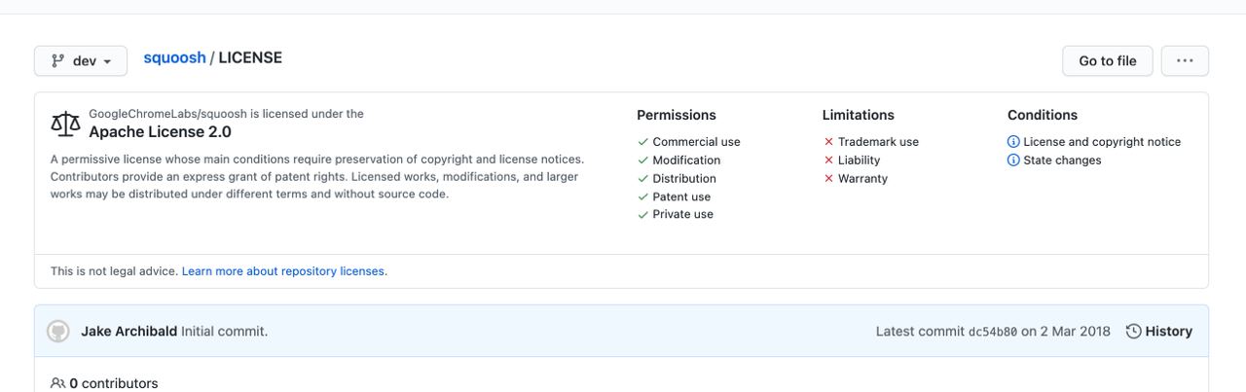Viewport: 1246px width, 392px height.
Task: Click info icon beside License and copyright notice
Action: 1013,142
